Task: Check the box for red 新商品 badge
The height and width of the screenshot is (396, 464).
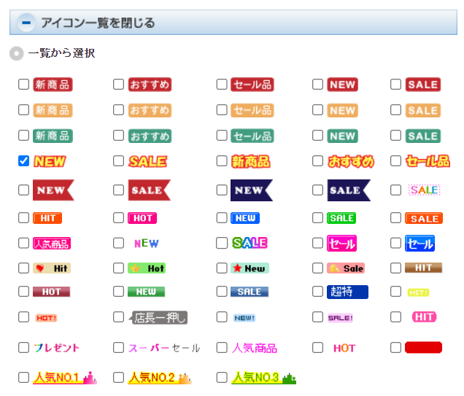Action: click(x=23, y=85)
